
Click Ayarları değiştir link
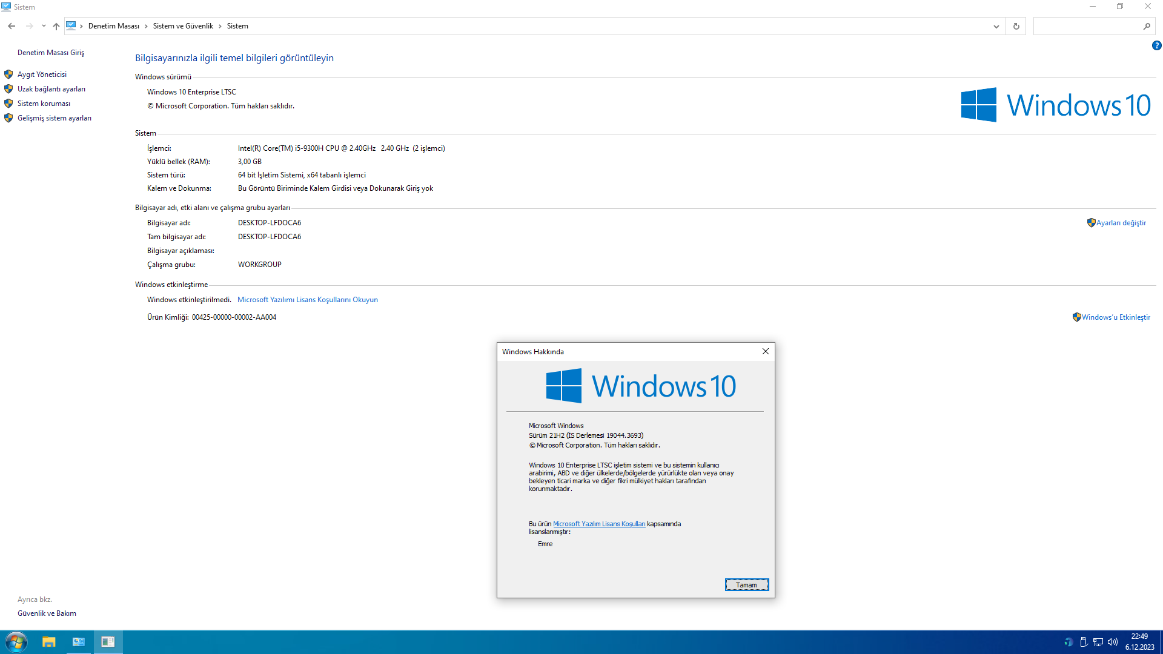point(1121,223)
